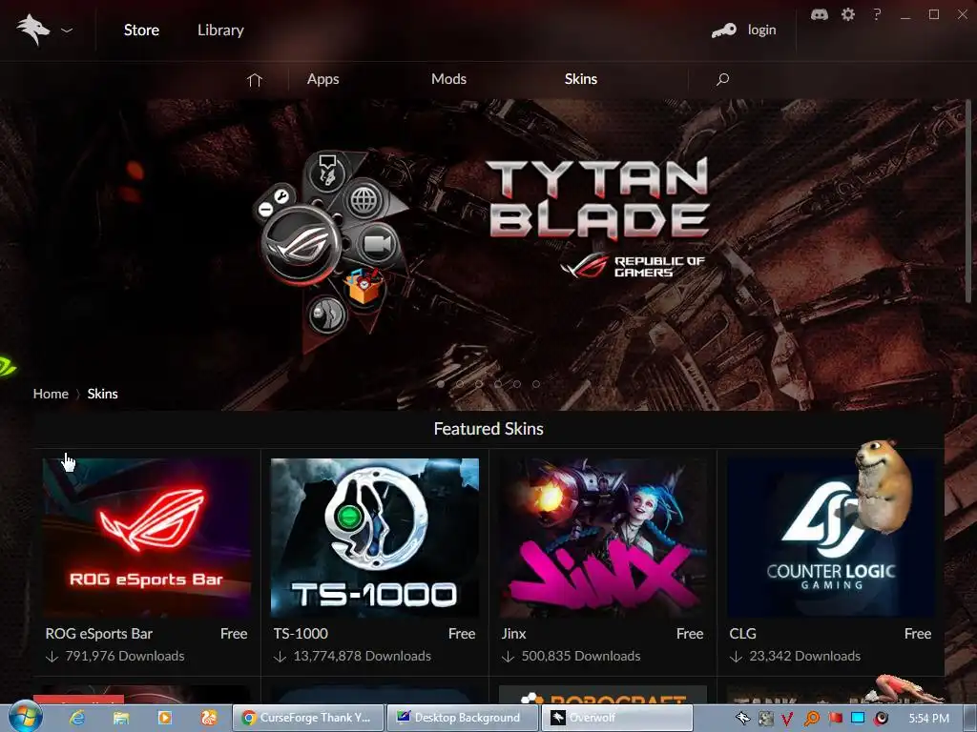Click the TS-1000 title text
Viewport: 977px width, 732px height.
(x=301, y=634)
